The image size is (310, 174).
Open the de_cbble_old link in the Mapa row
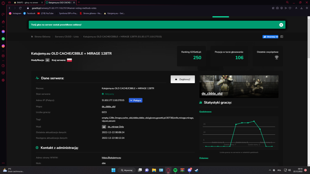coord(108,107)
